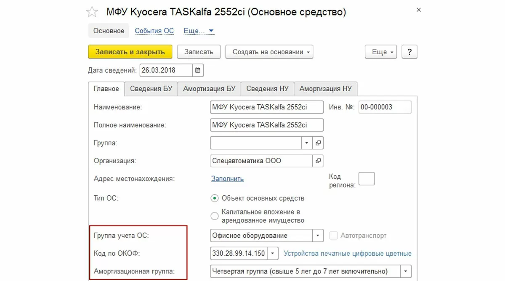Viewport: 505px width, 281px height.
Task: Expand the Код по ОКОФ dropdown
Action: pyautogui.click(x=273, y=253)
